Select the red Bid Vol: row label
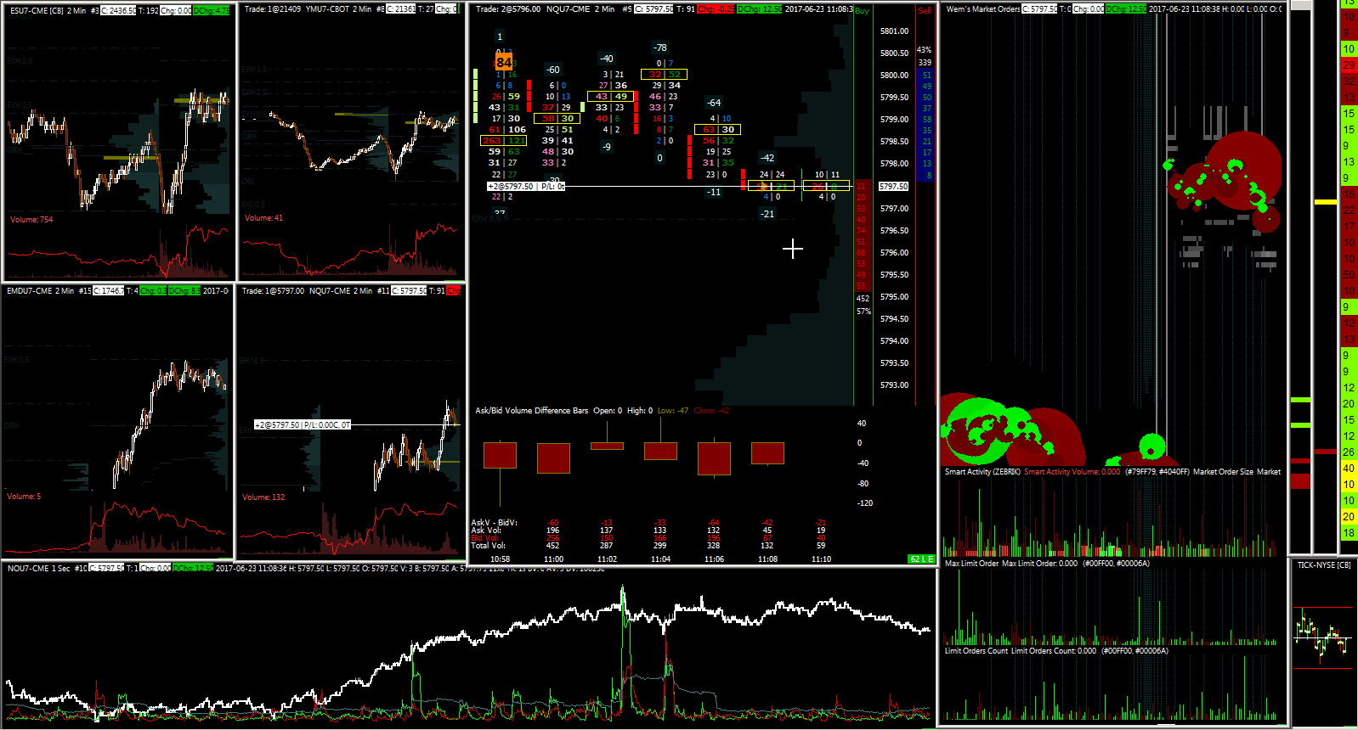This screenshot has width=1358, height=730. click(x=485, y=538)
